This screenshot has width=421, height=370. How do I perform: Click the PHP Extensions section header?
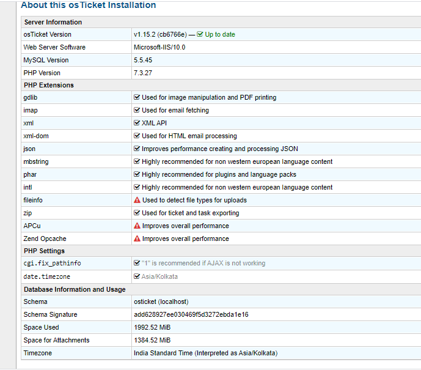pos(48,85)
